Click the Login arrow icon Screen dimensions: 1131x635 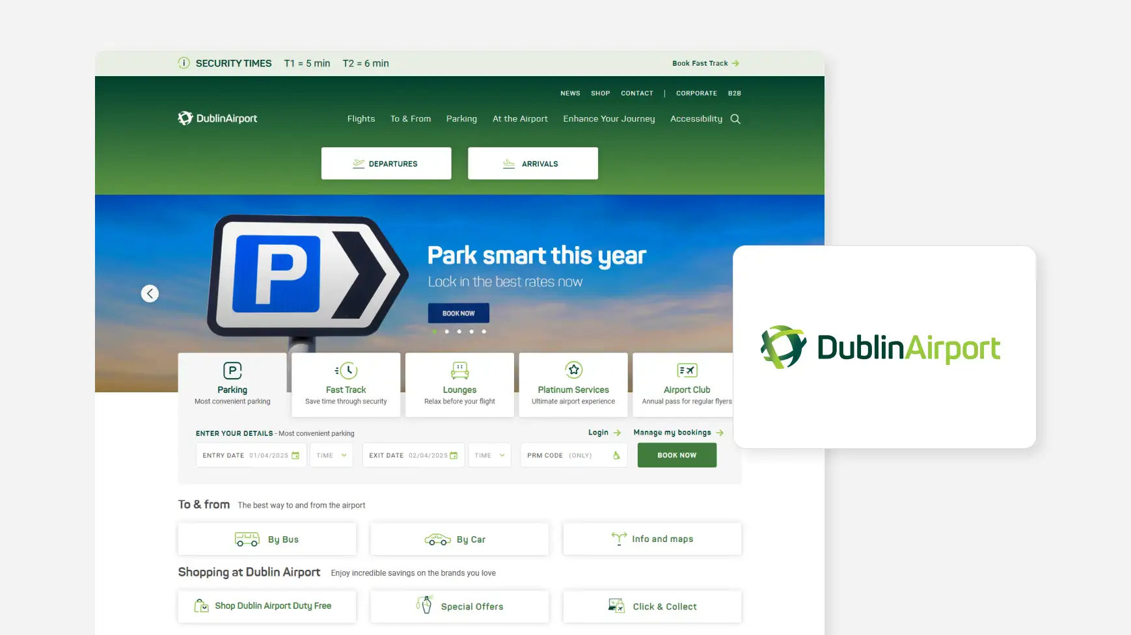(617, 433)
